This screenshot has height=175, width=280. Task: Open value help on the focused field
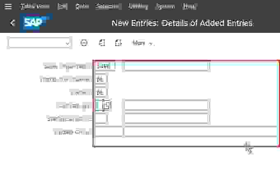(107, 105)
